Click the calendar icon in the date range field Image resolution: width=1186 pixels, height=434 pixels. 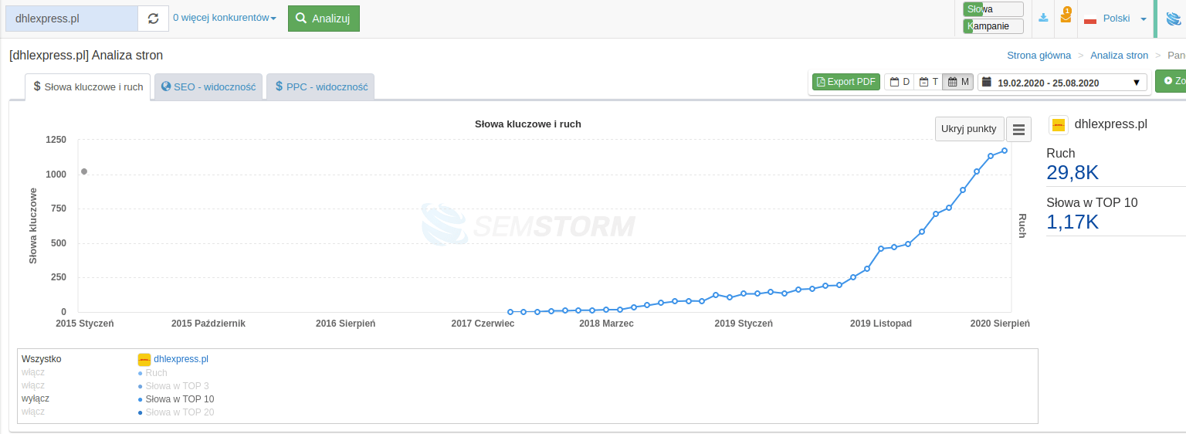click(987, 82)
